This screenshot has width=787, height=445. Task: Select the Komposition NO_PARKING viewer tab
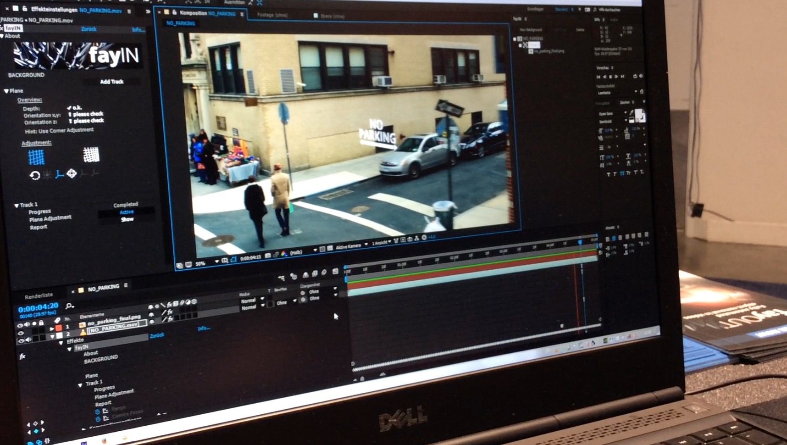pyautogui.click(x=207, y=13)
